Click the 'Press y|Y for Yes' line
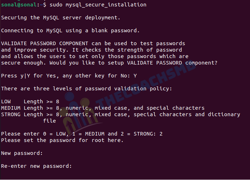The width and height of the screenshot is (250, 180). click(69, 76)
